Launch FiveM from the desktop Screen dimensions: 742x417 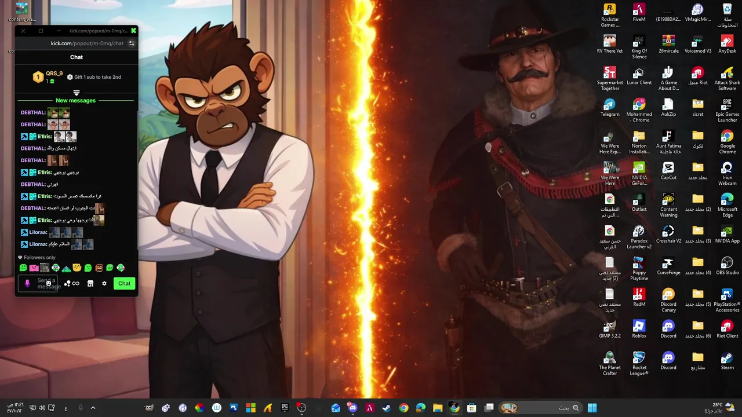coord(639,13)
